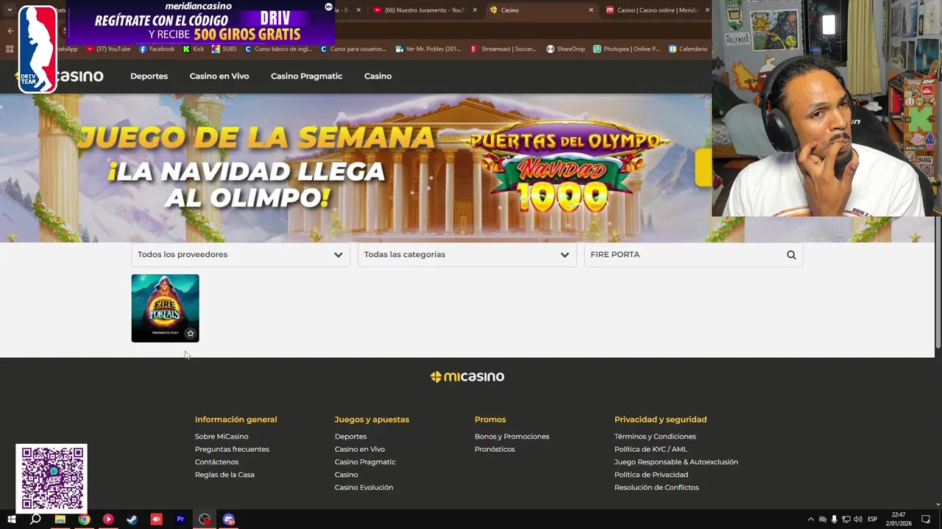Screen dimensions: 942x529
Task: Open Preguntas frecuentes link
Action: pos(232,449)
